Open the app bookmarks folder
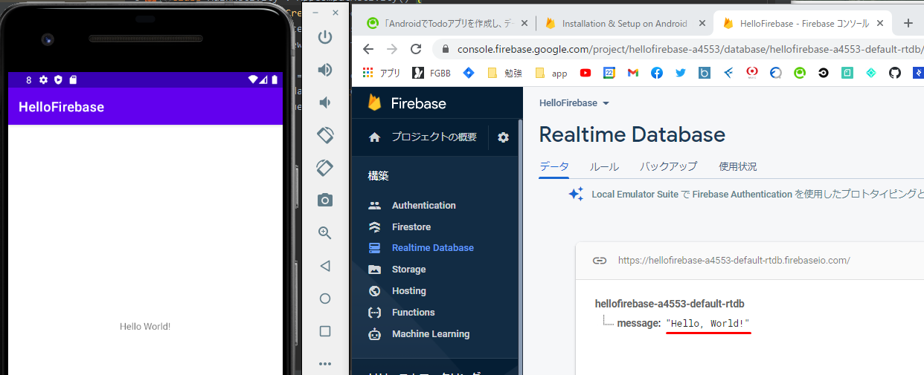Viewport: 924px width, 375px height. pyautogui.click(x=551, y=73)
